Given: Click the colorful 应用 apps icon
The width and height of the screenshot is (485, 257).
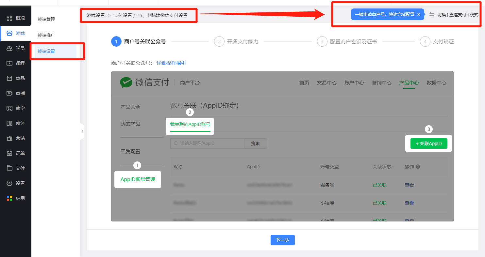Looking at the screenshot, I should click(x=9, y=198).
